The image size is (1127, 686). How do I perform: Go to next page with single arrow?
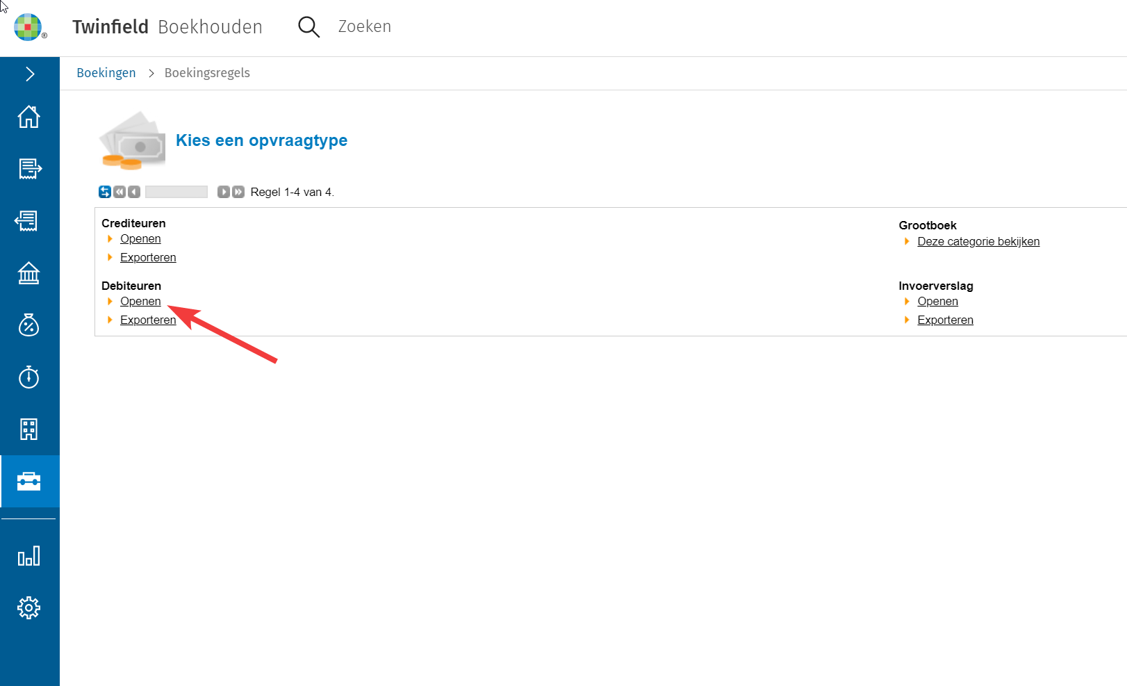point(223,192)
